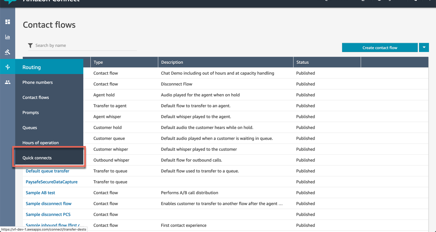Image resolution: width=436 pixels, height=232 pixels.
Task: Open the Default queue transfer flow link
Action: click(x=48, y=171)
